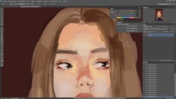Toggle pressure controls opacity button
This screenshot has width=176, height=99.
pyautogui.click(x=42, y=4)
